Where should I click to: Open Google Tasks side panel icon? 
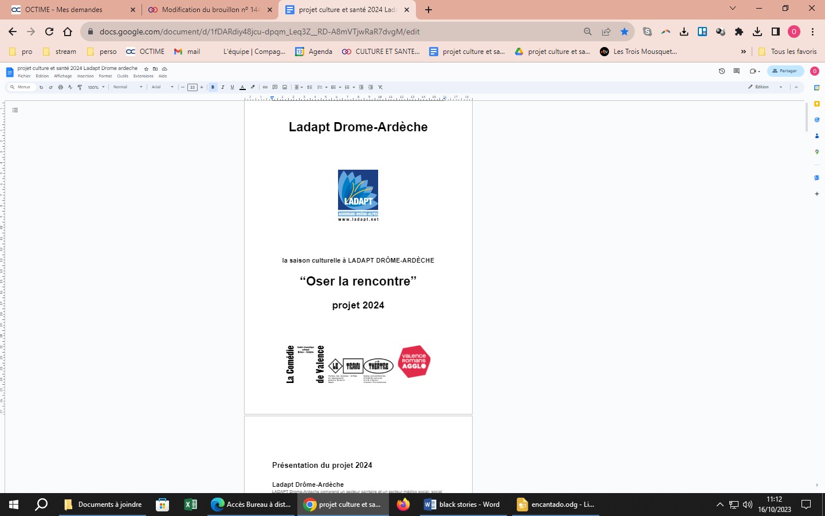(x=817, y=120)
